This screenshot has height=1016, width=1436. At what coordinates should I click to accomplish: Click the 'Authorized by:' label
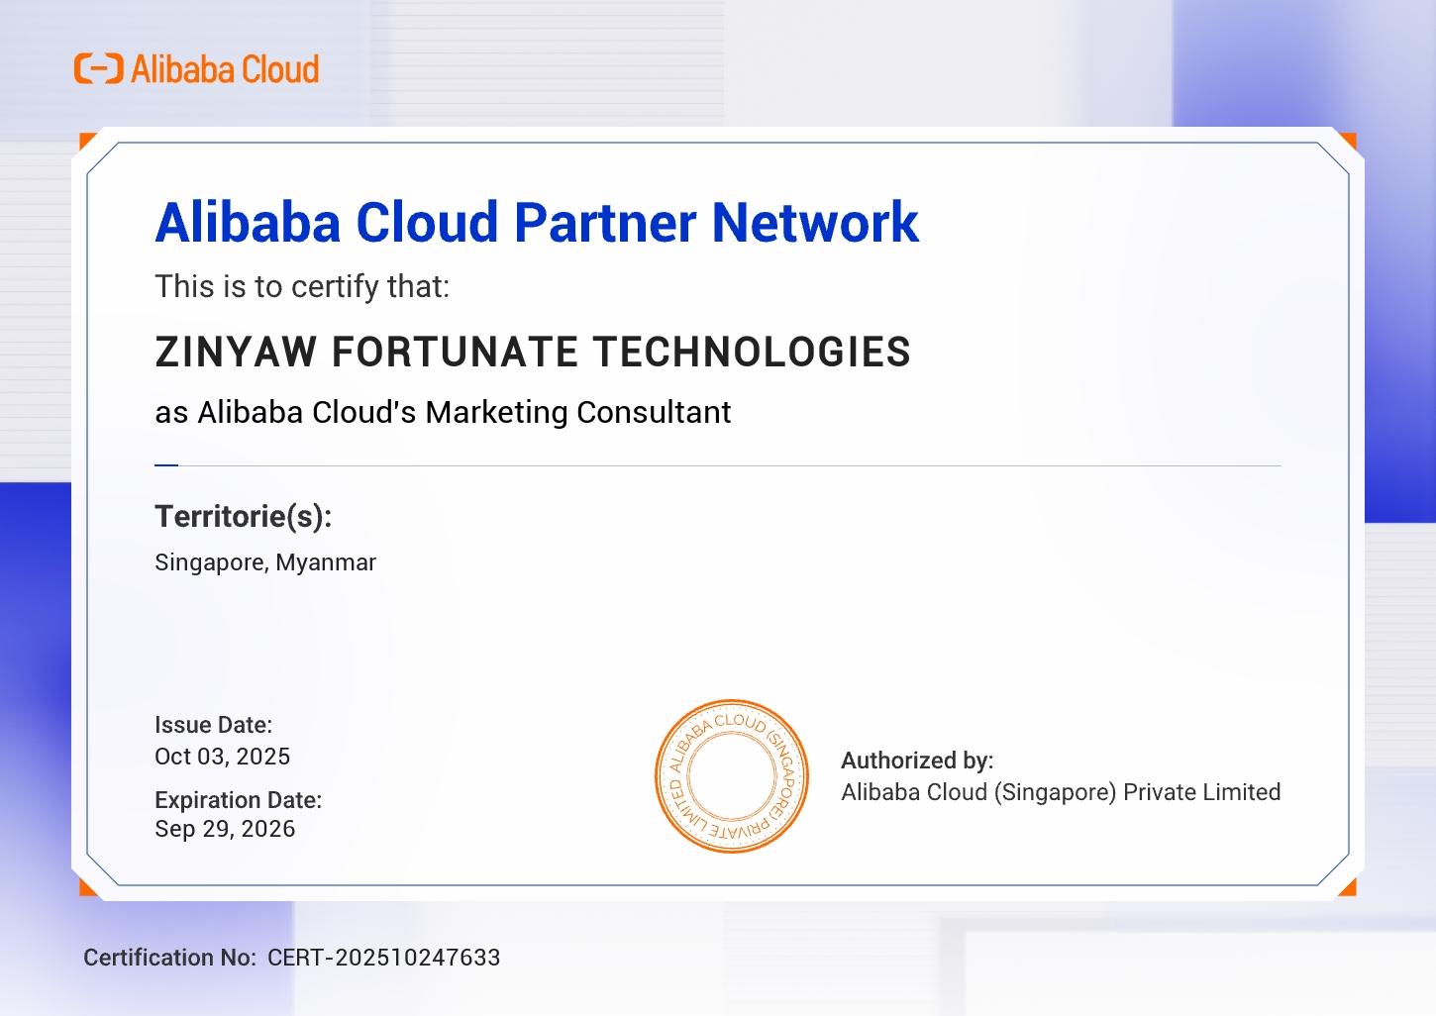pos(917,761)
